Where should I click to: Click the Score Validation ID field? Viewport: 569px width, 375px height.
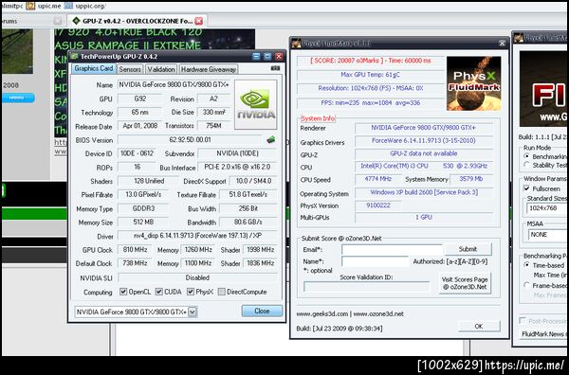(367, 286)
